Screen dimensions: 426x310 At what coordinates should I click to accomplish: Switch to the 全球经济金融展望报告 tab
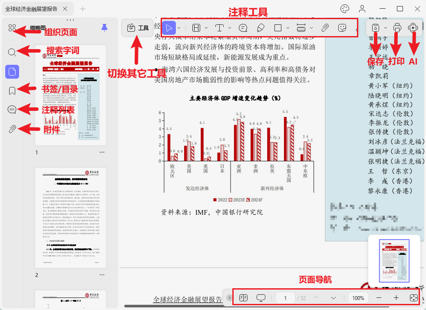tap(31, 9)
